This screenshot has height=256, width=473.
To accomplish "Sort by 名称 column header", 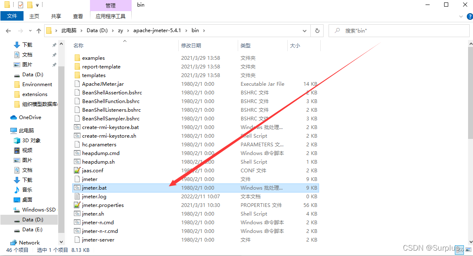I will [x=78, y=45].
